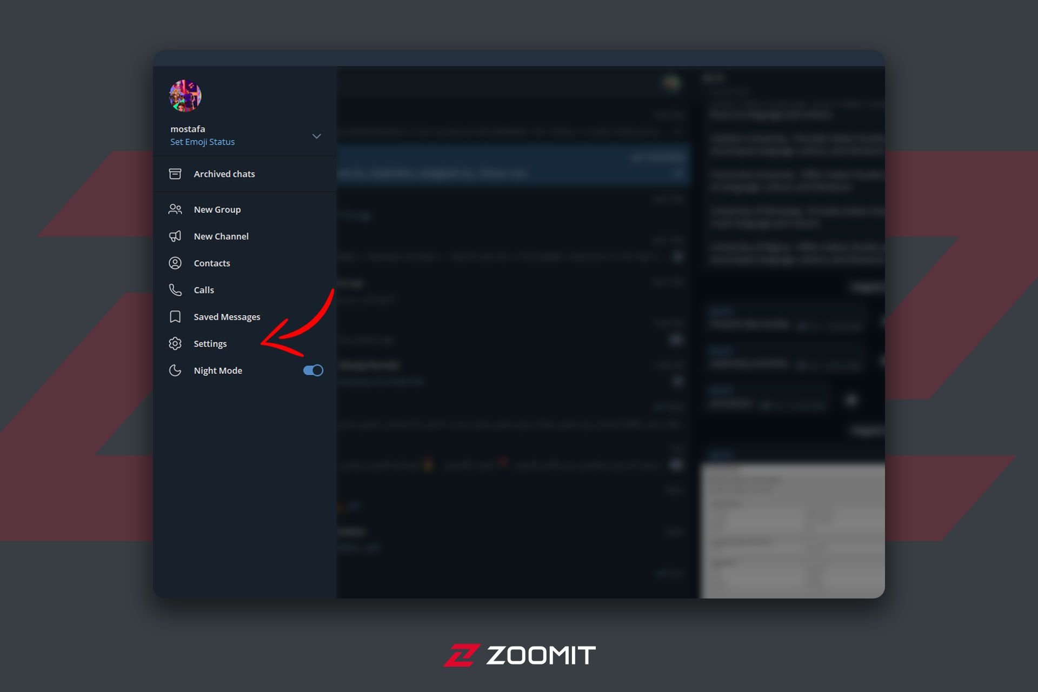Click the Contacts icon

(175, 263)
